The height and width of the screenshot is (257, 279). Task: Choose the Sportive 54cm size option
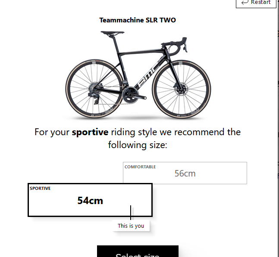pyautogui.click(x=90, y=200)
